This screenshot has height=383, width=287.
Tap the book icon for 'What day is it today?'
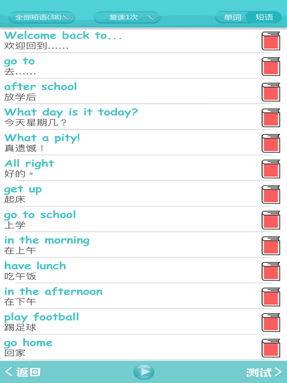click(271, 118)
